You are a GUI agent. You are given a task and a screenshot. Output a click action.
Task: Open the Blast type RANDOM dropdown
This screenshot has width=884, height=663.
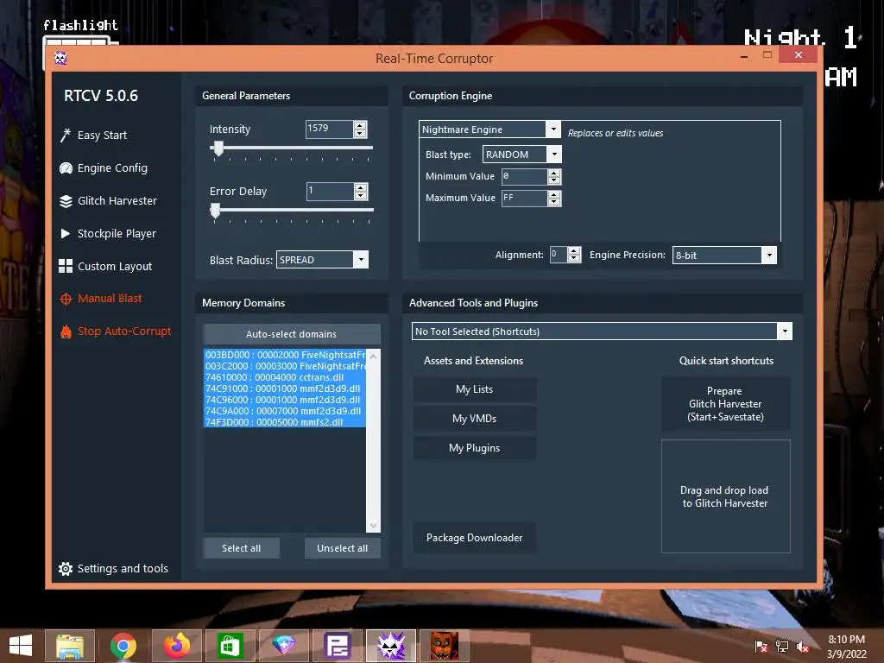click(x=554, y=155)
